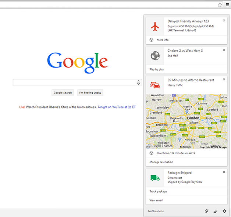Click the I'm Feeling Lucky button
Image resolution: width=231 pixels, height=217 pixels.
point(90,93)
